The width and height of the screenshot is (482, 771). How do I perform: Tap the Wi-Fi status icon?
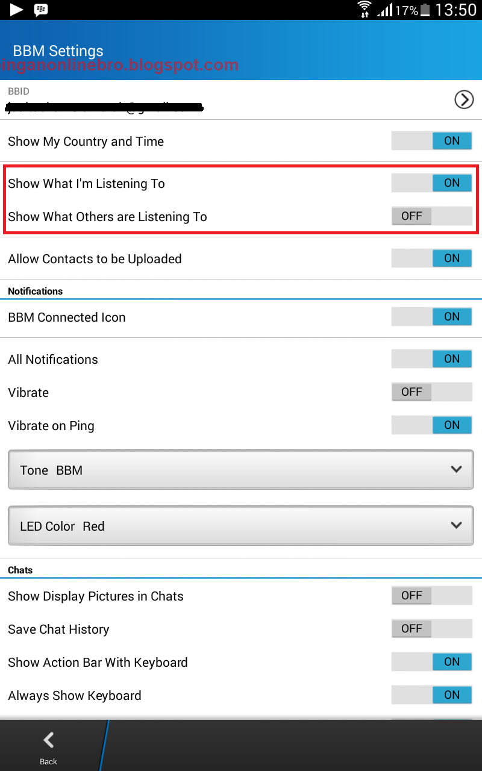[364, 10]
